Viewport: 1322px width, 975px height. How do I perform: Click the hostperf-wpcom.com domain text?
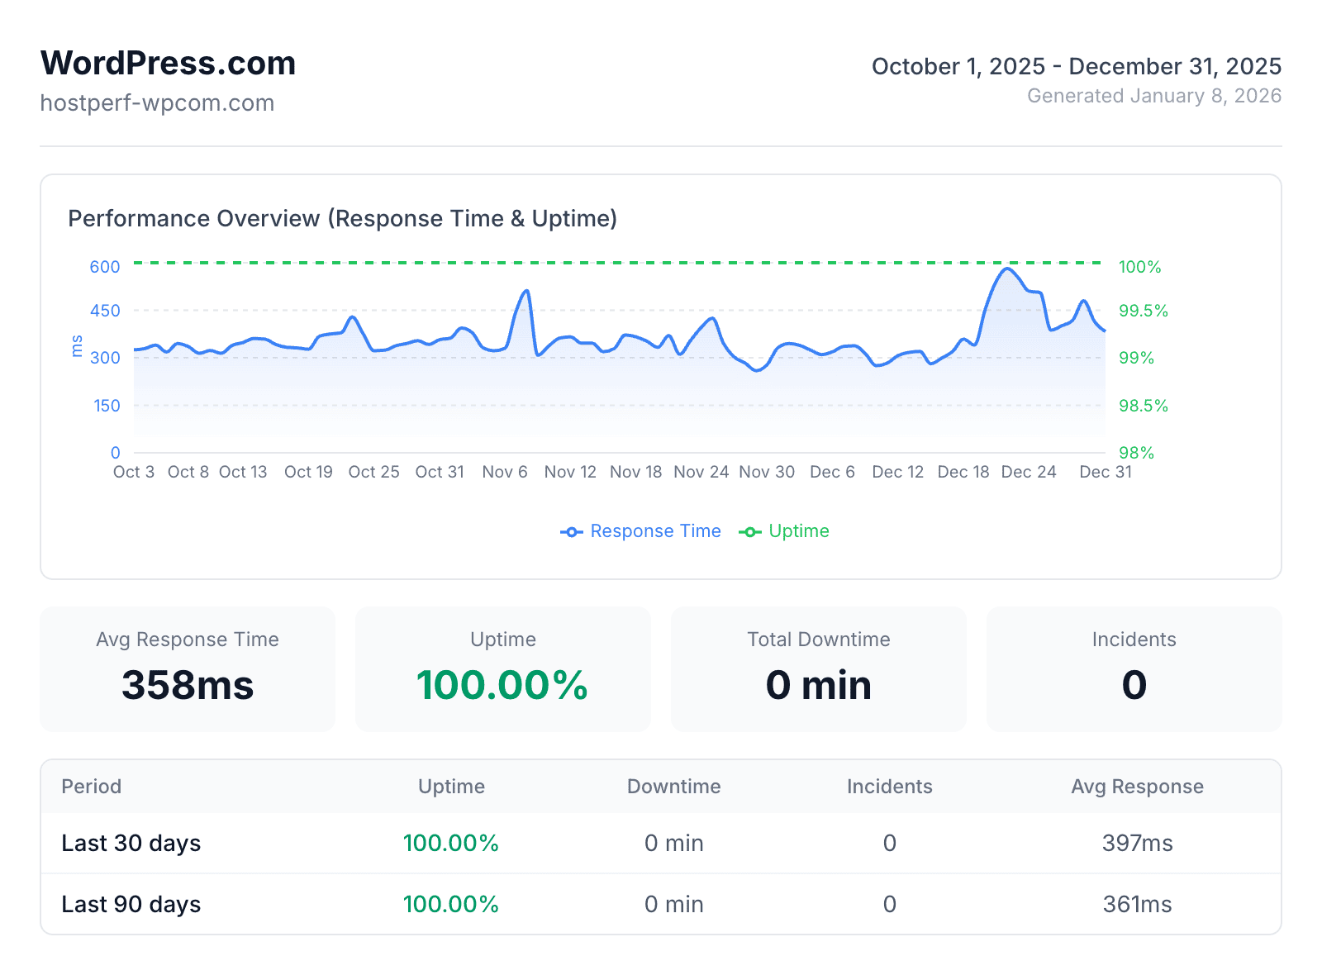pos(157,103)
